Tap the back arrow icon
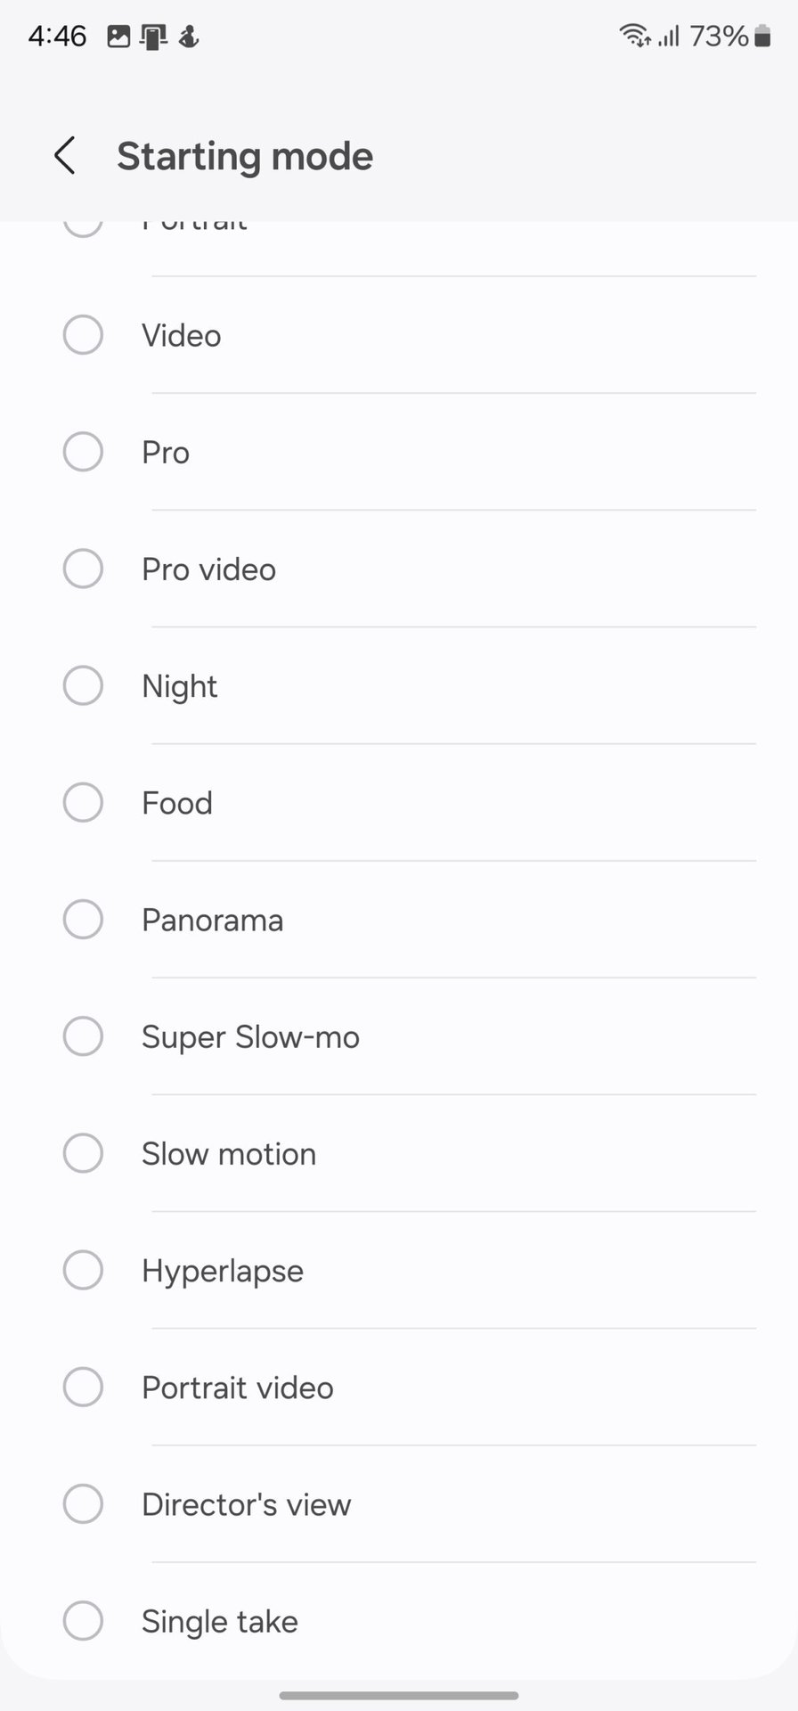The image size is (798, 1711). 65,156
